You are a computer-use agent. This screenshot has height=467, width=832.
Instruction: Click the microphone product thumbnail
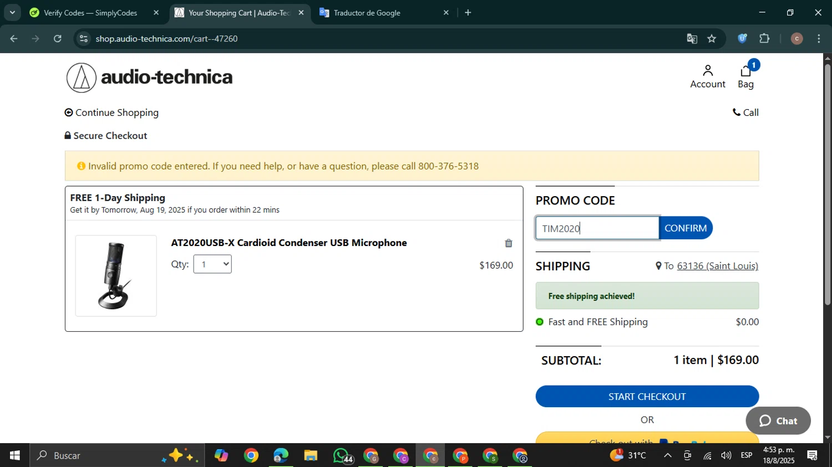click(116, 276)
